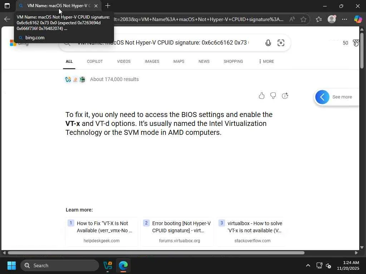Go back to the previous page
The image size is (366, 274).
[7, 19]
